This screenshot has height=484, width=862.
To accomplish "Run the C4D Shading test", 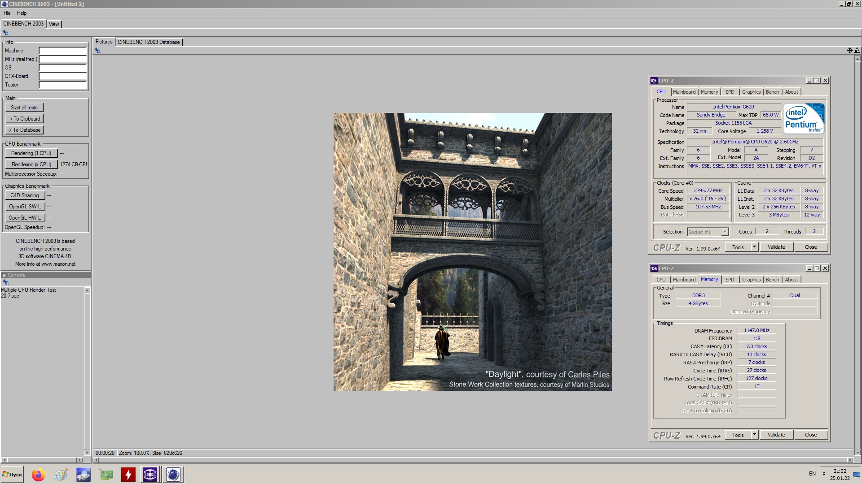I will coord(25,195).
